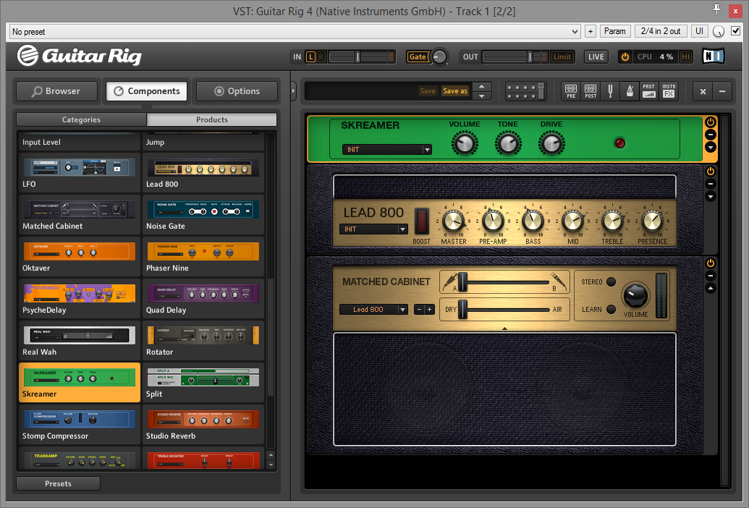The image size is (749, 508).
Task: Toggle the noise Gate button
Action: 418,57
